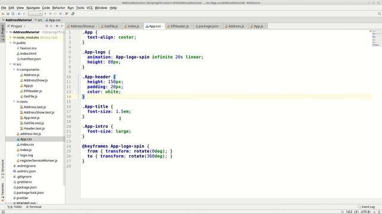The height and width of the screenshot is (214, 382).
Task: Click the App.css breadcrumb
Action: pyautogui.click(x=53, y=20)
